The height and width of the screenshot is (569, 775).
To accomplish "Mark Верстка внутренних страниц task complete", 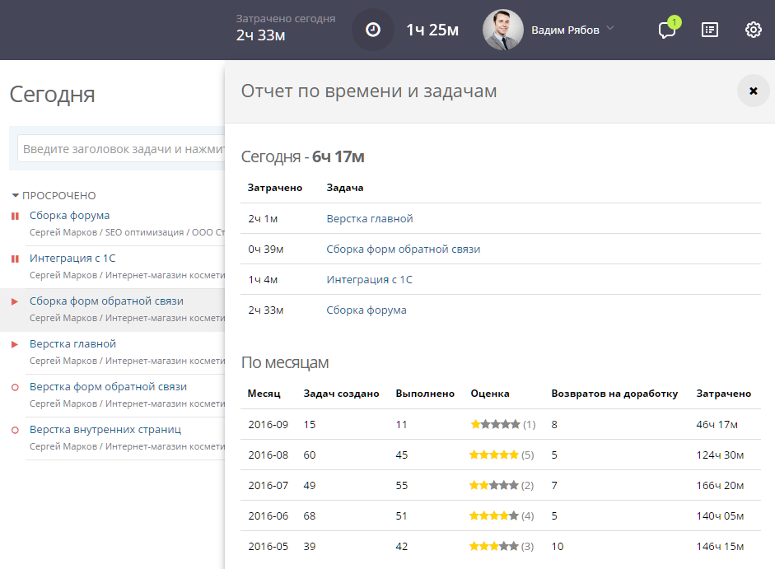I will (15, 430).
